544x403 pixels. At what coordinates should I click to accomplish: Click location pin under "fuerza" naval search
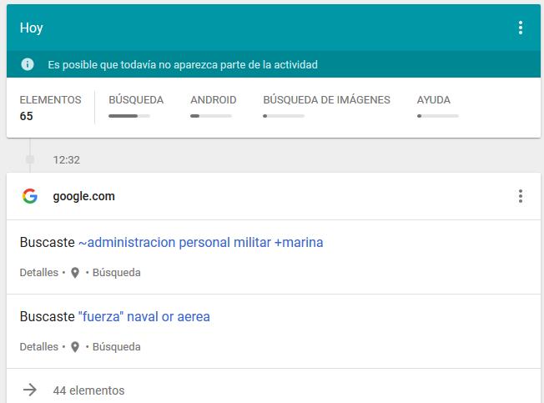point(75,347)
